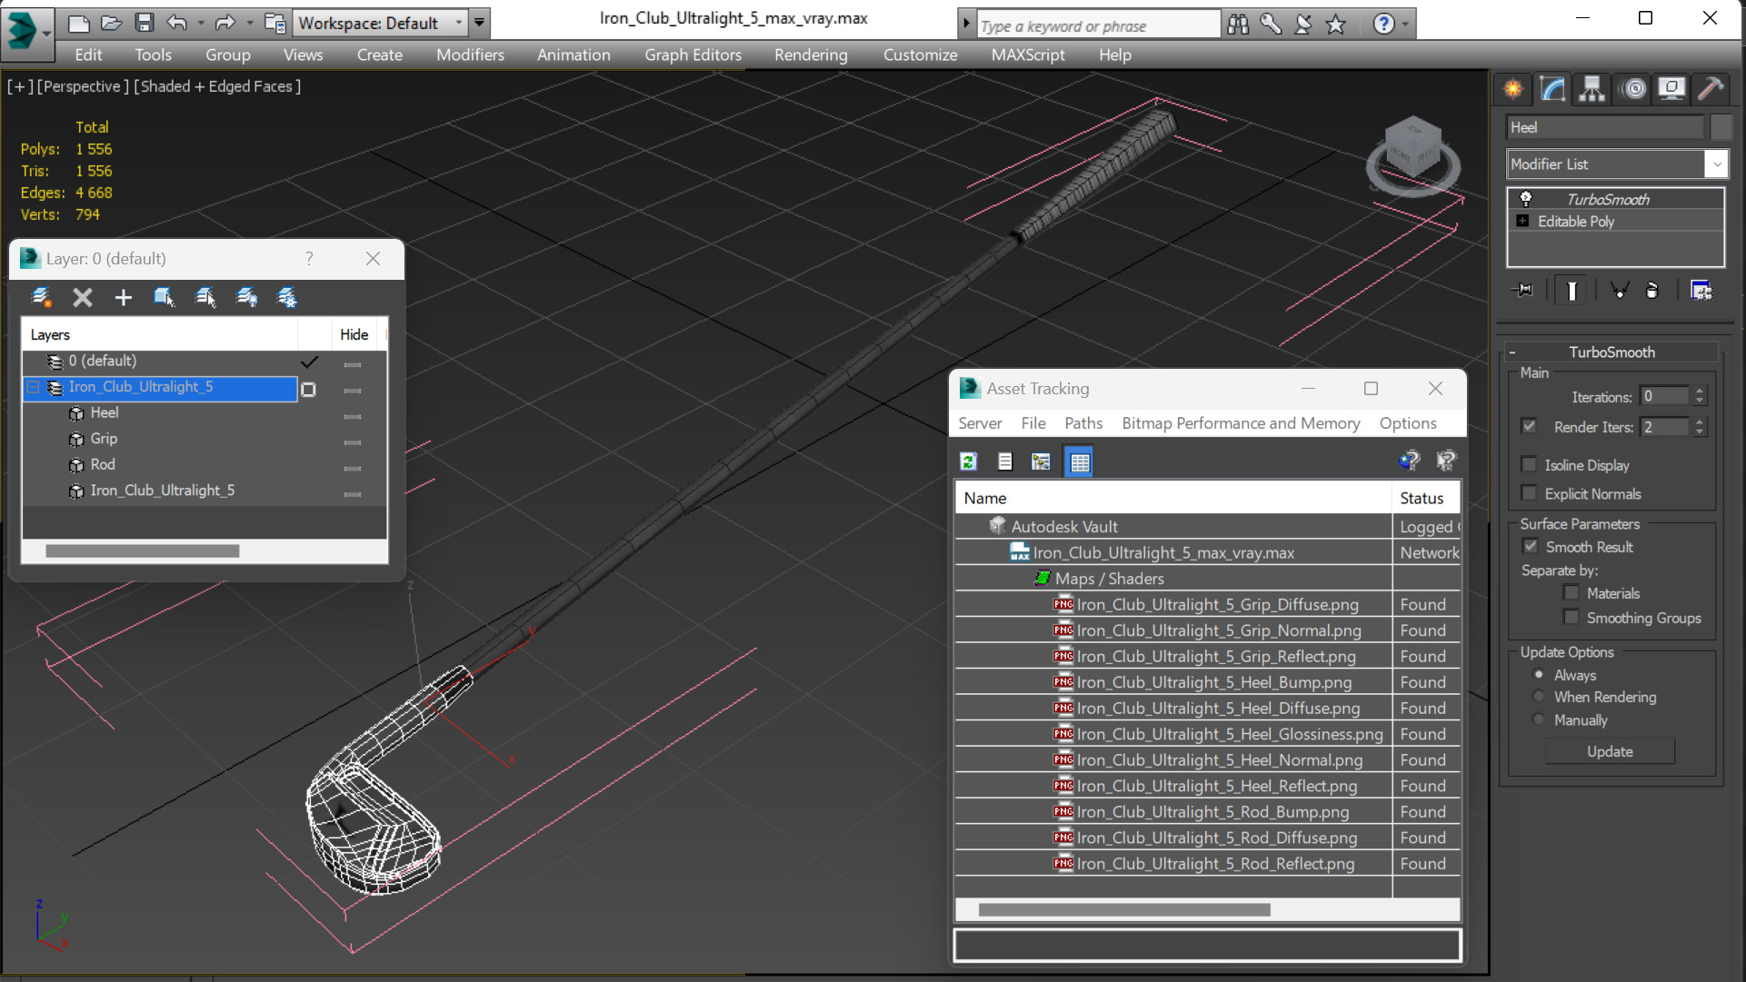The width and height of the screenshot is (1746, 982).
Task: Open the help dropdown arrow
Action: (1405, 25)
